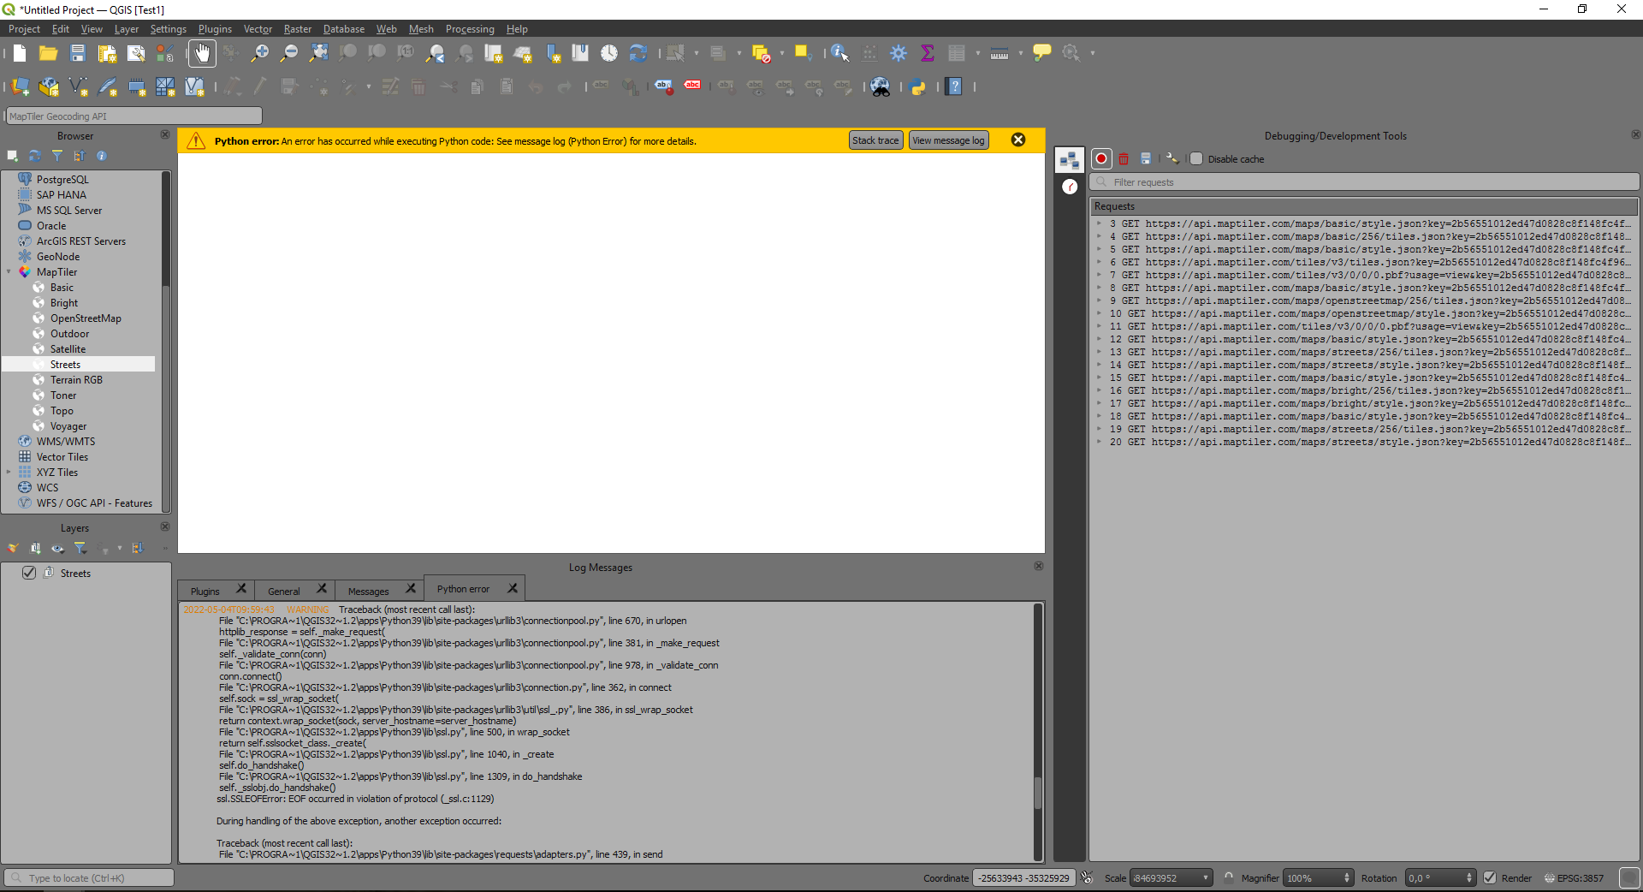Clear the logged requests with trash icon
1643x892 pixels.
click(x=1124, y=158)
